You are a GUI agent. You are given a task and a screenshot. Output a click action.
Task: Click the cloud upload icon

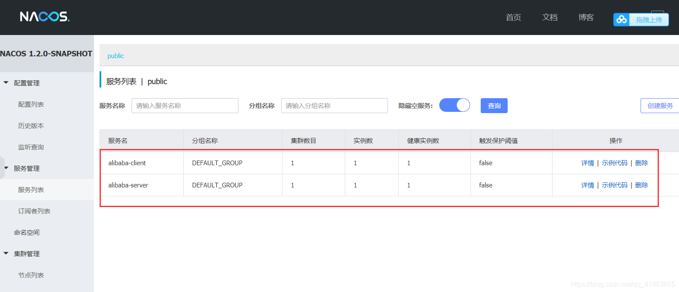coord(621,20)
